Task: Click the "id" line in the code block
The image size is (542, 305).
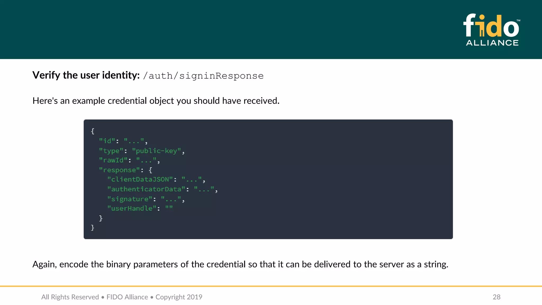Action: (123, 141)
